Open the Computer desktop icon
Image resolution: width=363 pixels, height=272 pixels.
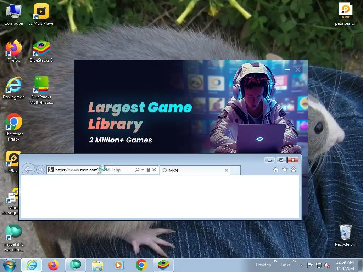pos(14,15)
